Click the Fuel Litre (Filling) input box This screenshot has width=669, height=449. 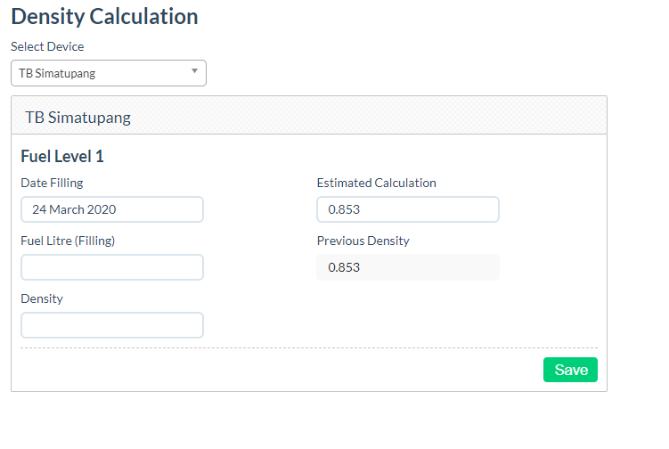tap(112, 267)
